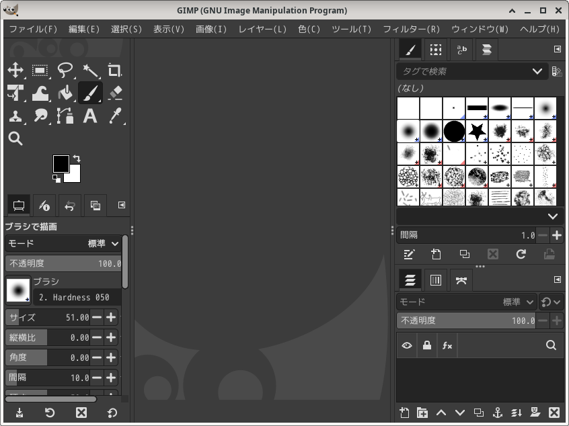Open the layer mode 標準 dropdown
This screenshot has width=569, height=426.
point(519,302)
